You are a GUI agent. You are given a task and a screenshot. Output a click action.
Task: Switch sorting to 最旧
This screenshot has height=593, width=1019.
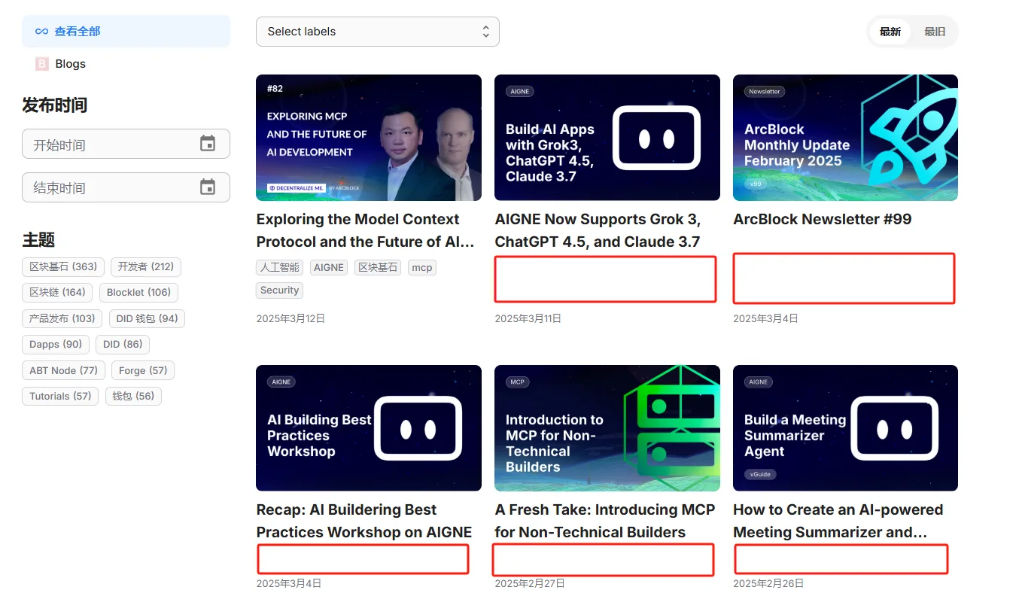(935, 32)
